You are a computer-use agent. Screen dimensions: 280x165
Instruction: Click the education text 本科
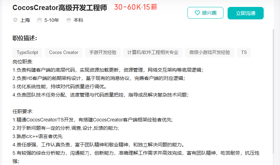coord(78,20)
